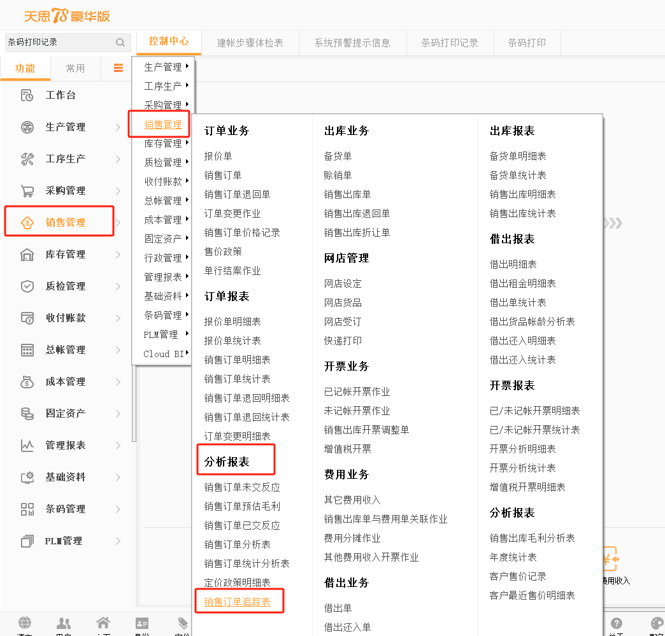665x636 pixels.
Task: Open the 工作台 workbench icon
Action: tap(27, 95)
